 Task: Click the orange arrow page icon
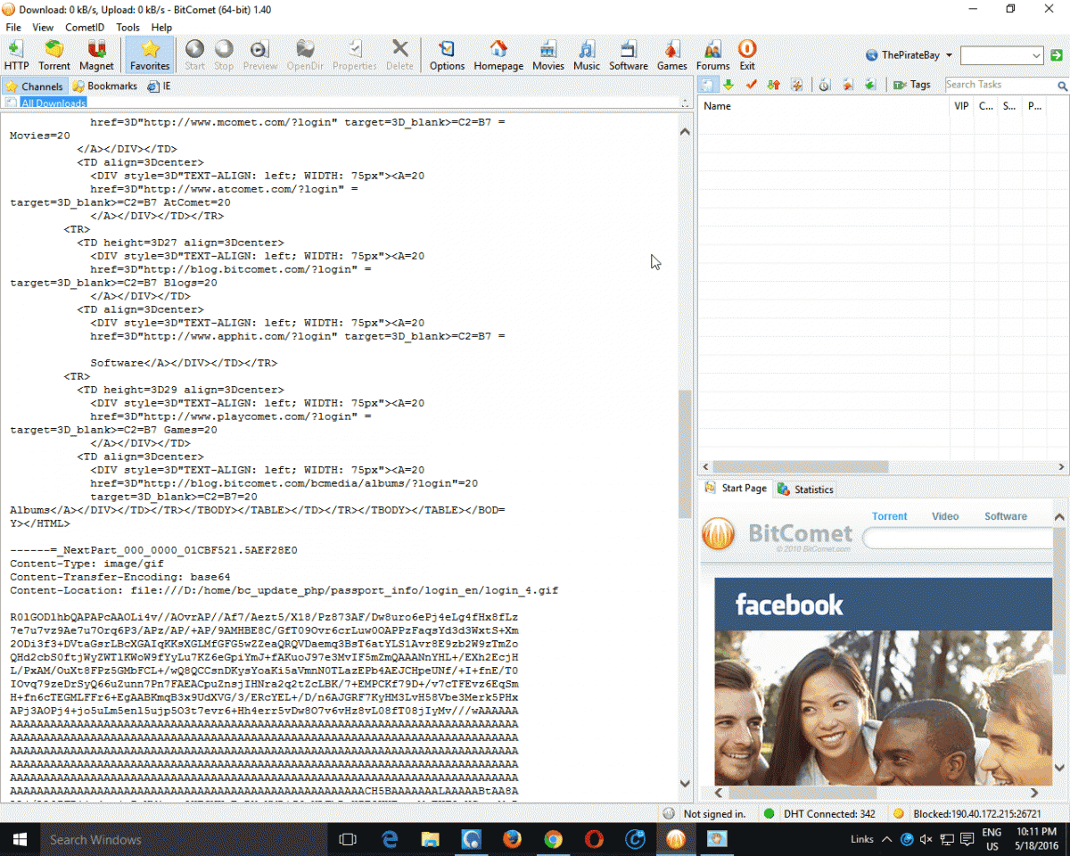point(847,85)
